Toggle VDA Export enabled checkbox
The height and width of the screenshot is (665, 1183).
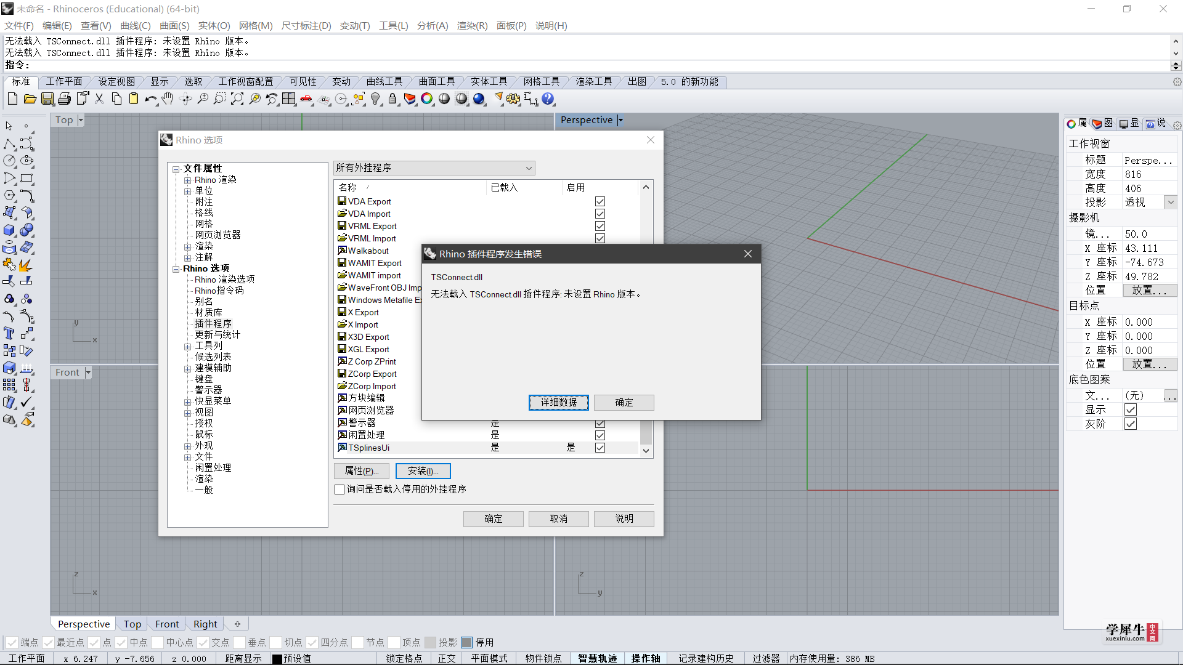point(600,201)
